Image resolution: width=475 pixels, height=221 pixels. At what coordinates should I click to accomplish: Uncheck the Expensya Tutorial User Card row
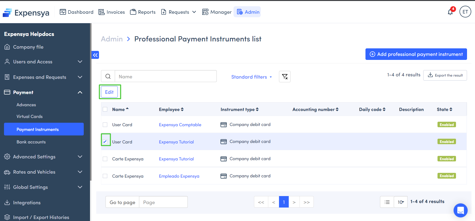[x=105, y=142]
